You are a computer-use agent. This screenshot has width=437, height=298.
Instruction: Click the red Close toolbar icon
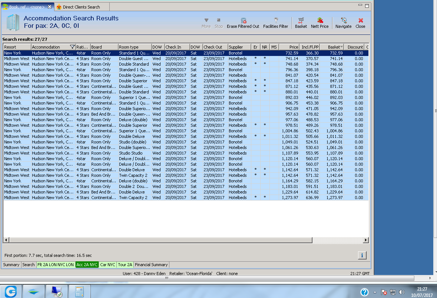(360, 23)
